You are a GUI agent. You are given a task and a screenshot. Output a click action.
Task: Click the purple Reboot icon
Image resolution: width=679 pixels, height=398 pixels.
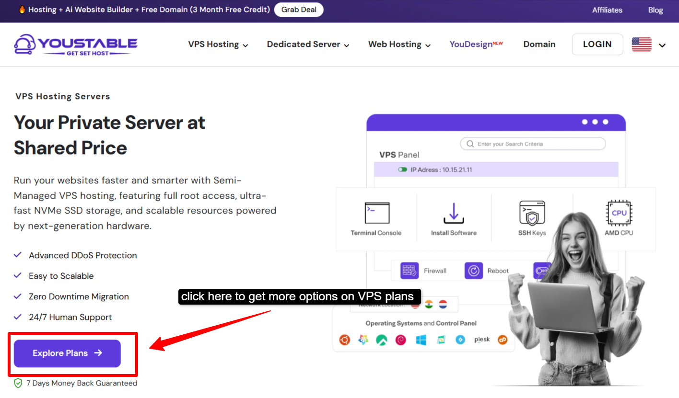[x=474, y=271]
